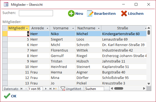Click the cell 'Dr. Karl Renner-Straße 39'
This screenshot has height=102, width=156.
point(124,45)
